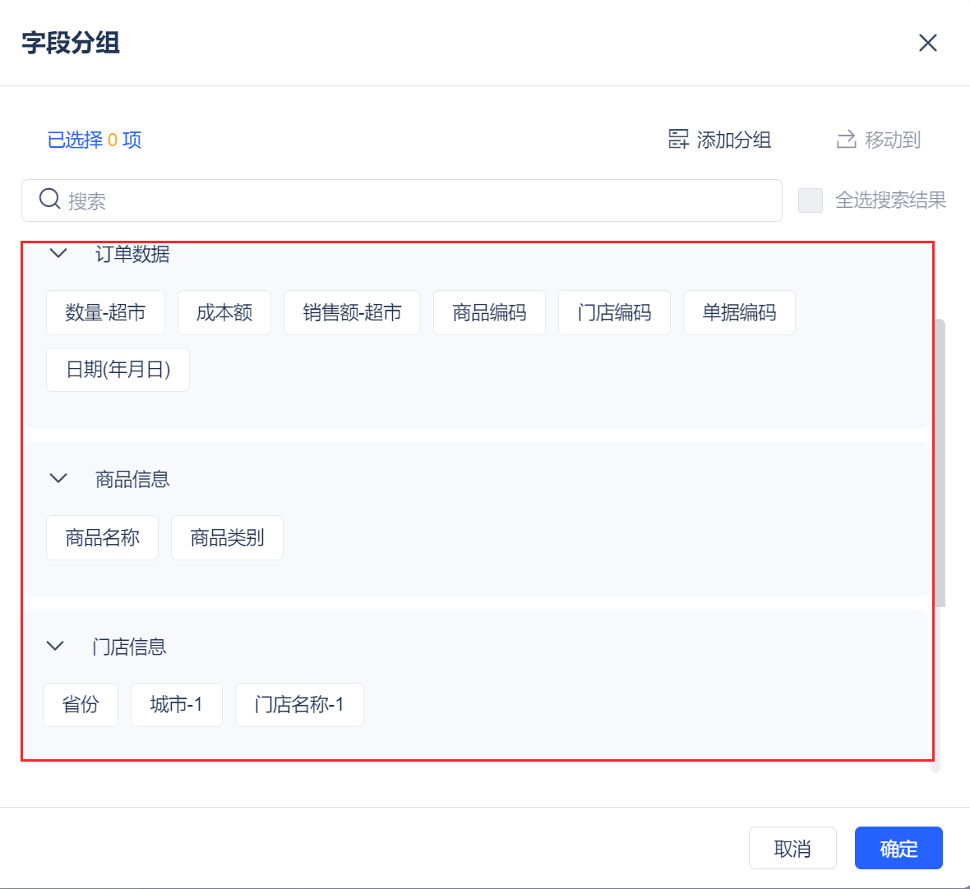Select the 日期(年月日) field tag
Viewport: 970px width, 889px height.
click(118, 370)
